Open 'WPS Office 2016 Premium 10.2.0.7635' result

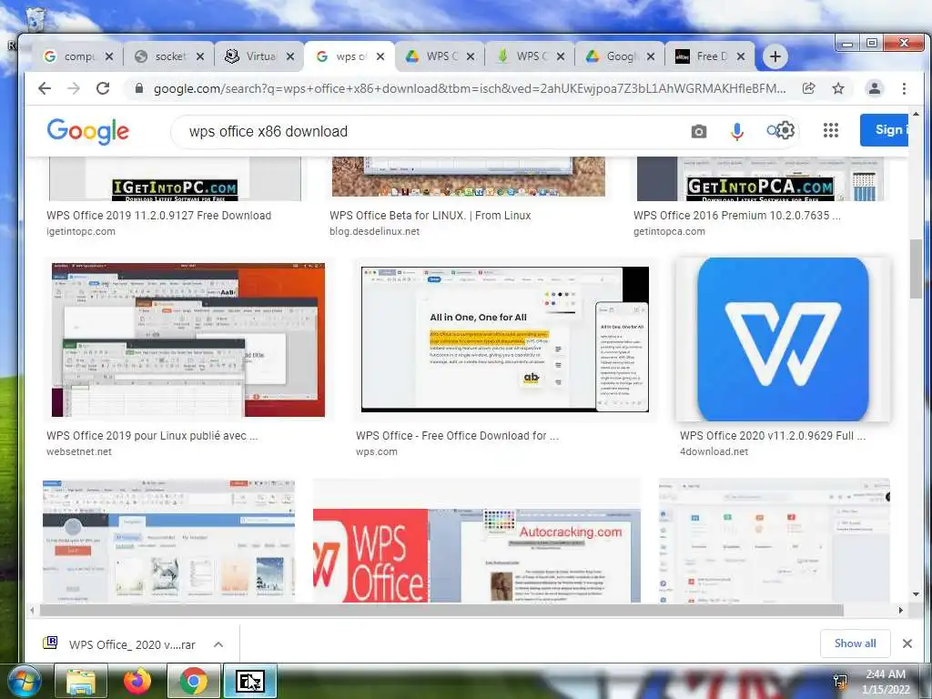[737, 215]
